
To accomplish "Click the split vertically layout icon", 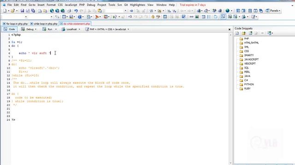I will pos(255,11).
